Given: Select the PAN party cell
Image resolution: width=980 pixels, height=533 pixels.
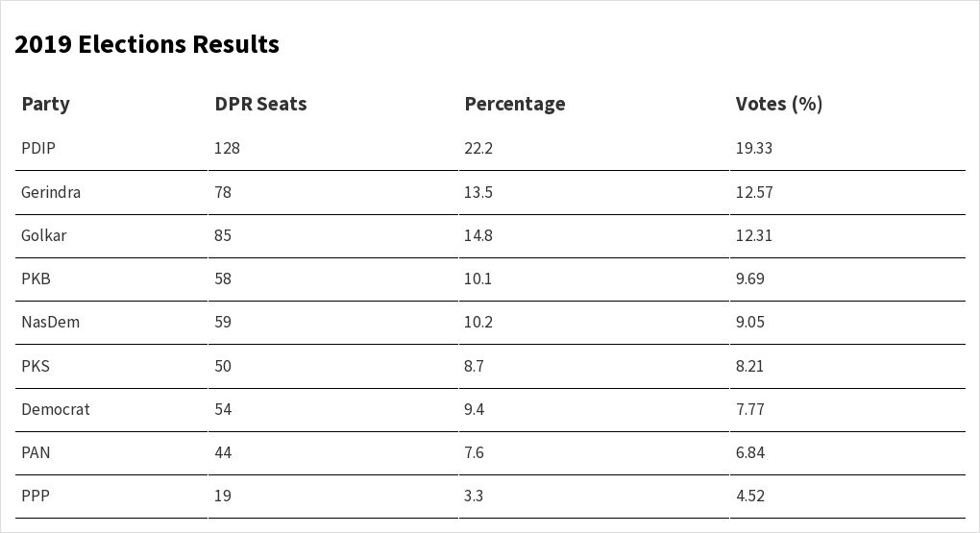Looking at the screenshot, I should click(x=36, y=452).
